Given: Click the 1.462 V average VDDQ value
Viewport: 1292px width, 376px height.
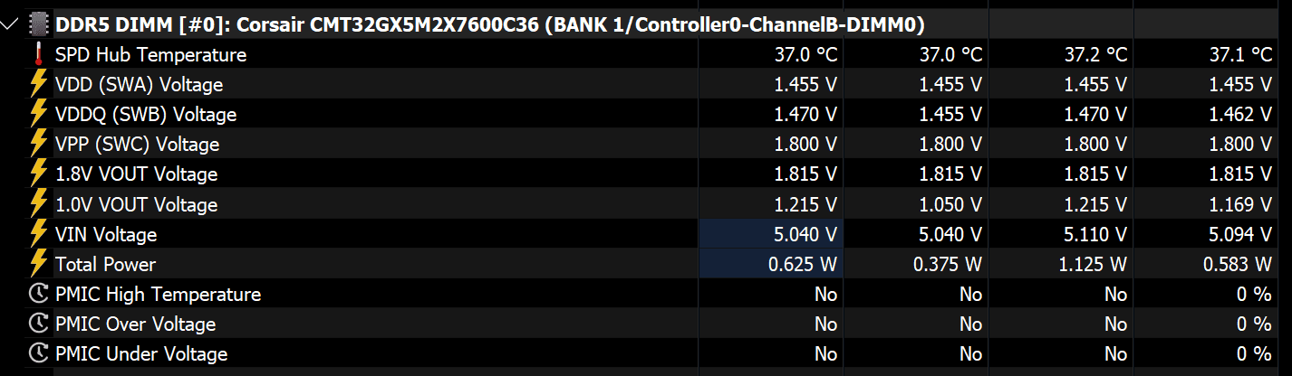Looking at the screenshot, I should pos(1240,114).
